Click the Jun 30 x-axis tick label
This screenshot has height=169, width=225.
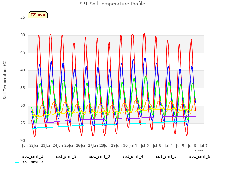[122, 145]
